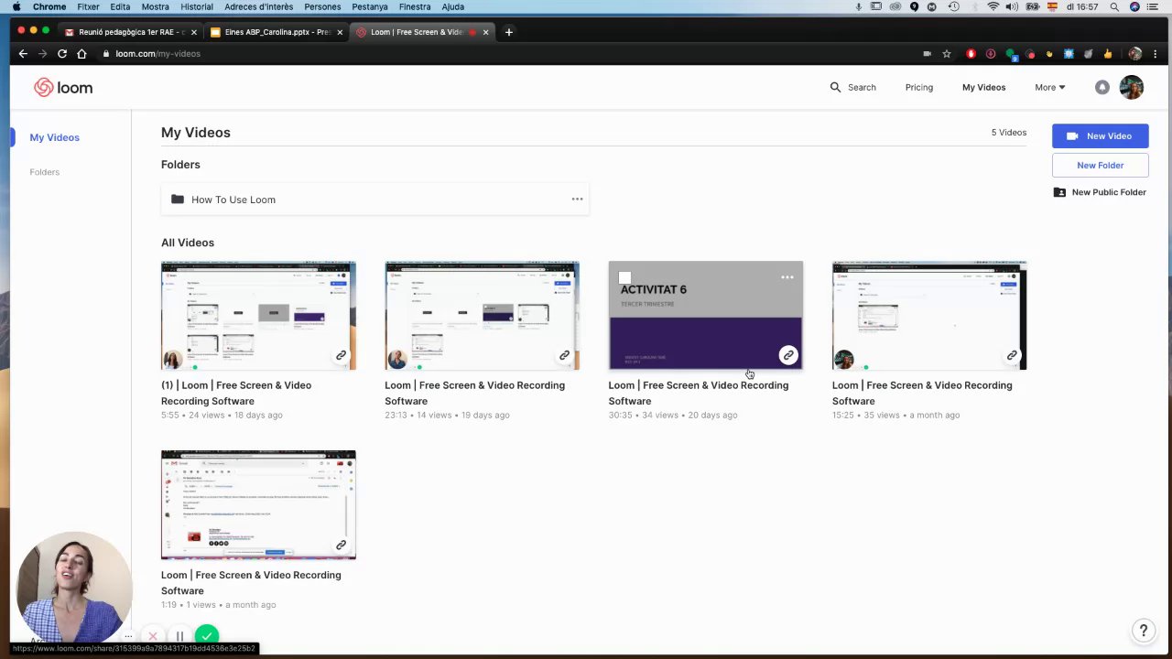Viewport: 1172px width, 659px height.
Task: Copy link of the 23:13 video
Action: coord(564,355)
